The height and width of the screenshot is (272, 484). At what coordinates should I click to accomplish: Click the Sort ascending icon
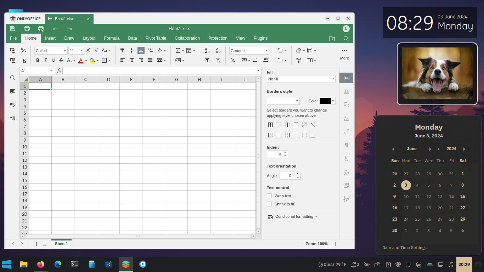[x=207, y=51]
